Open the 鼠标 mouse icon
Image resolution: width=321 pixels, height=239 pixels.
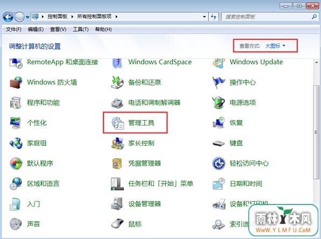pos(117,223)
